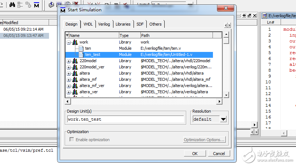Expand the altera_mf_ver library node
This screenshot has height=166, width=296.
(69, 86)
